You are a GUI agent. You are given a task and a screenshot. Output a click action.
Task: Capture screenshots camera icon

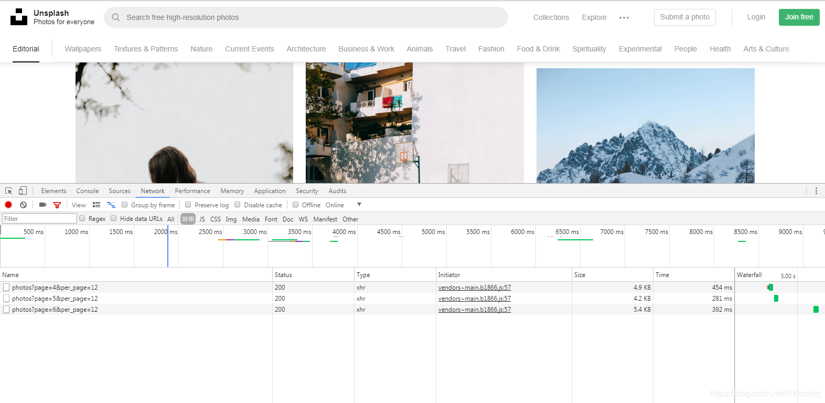43,205
